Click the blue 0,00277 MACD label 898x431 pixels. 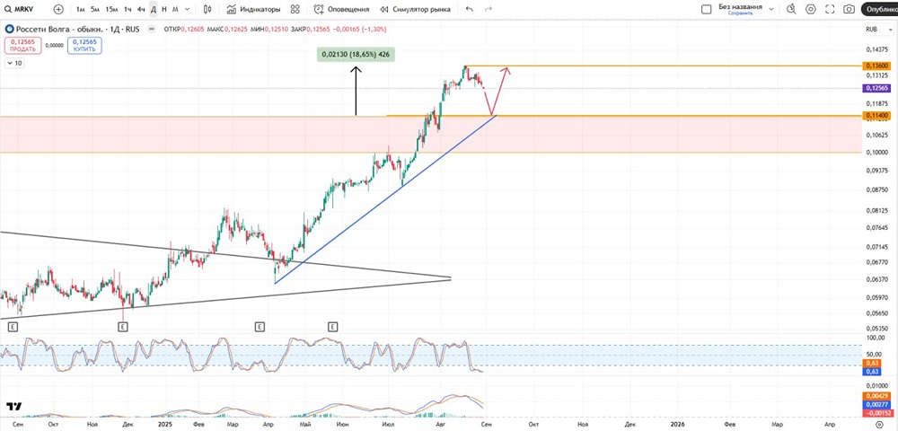pos(875,404)
